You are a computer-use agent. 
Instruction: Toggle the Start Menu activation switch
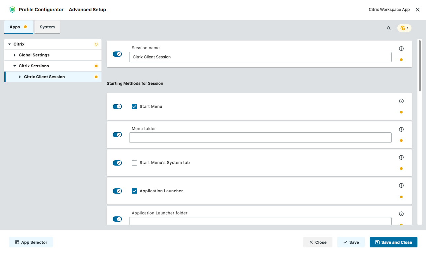point(117,107)
